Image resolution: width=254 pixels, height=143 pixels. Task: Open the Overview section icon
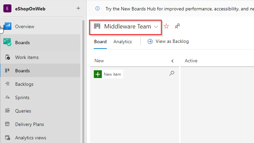pyautogui.click(x=7, y=26)
